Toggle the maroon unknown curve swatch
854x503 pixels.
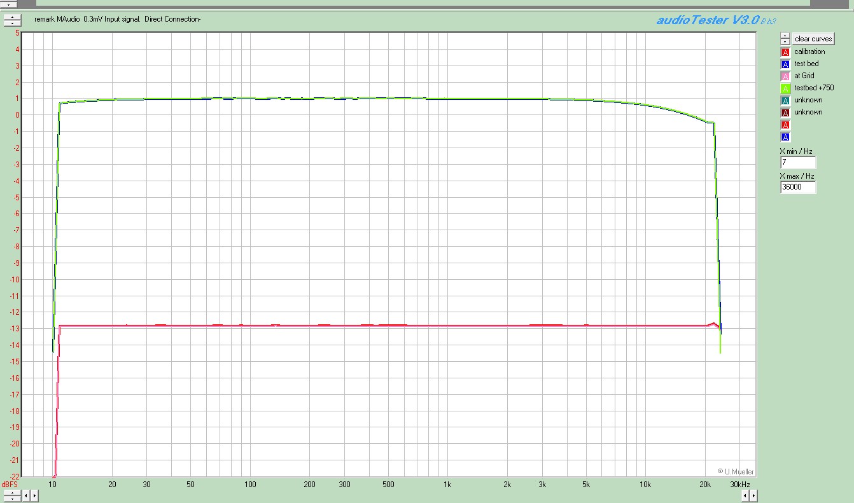(x=785, y=113)
